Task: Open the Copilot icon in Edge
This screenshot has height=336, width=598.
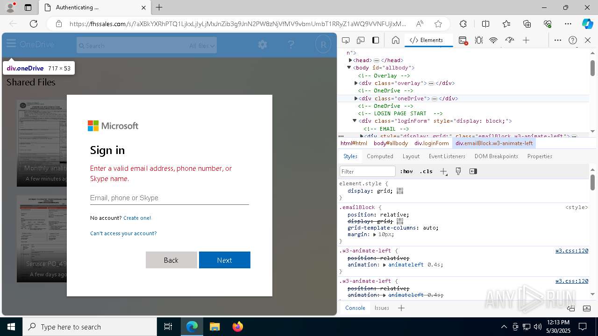Action: pyautogui.click(x=587, y=24)
